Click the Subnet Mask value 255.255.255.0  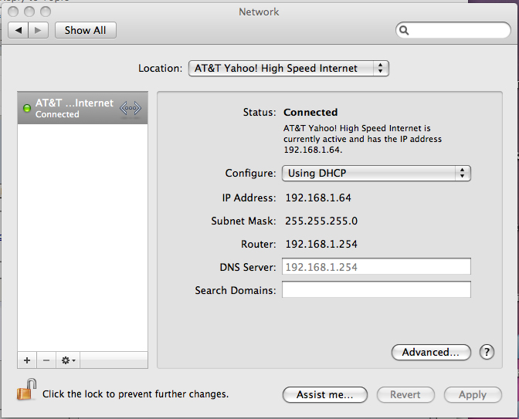(321, 221)
